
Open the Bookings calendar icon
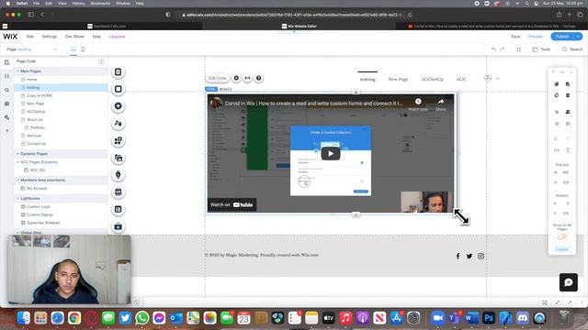119,192
